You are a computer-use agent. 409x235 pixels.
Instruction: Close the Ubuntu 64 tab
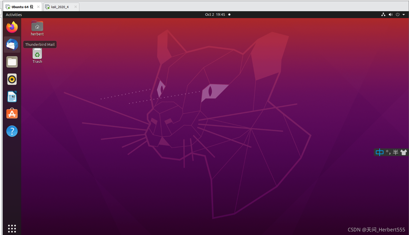click(x=38, y=7)
